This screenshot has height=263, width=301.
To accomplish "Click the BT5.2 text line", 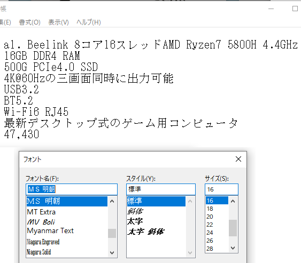I will pos(18,101).
